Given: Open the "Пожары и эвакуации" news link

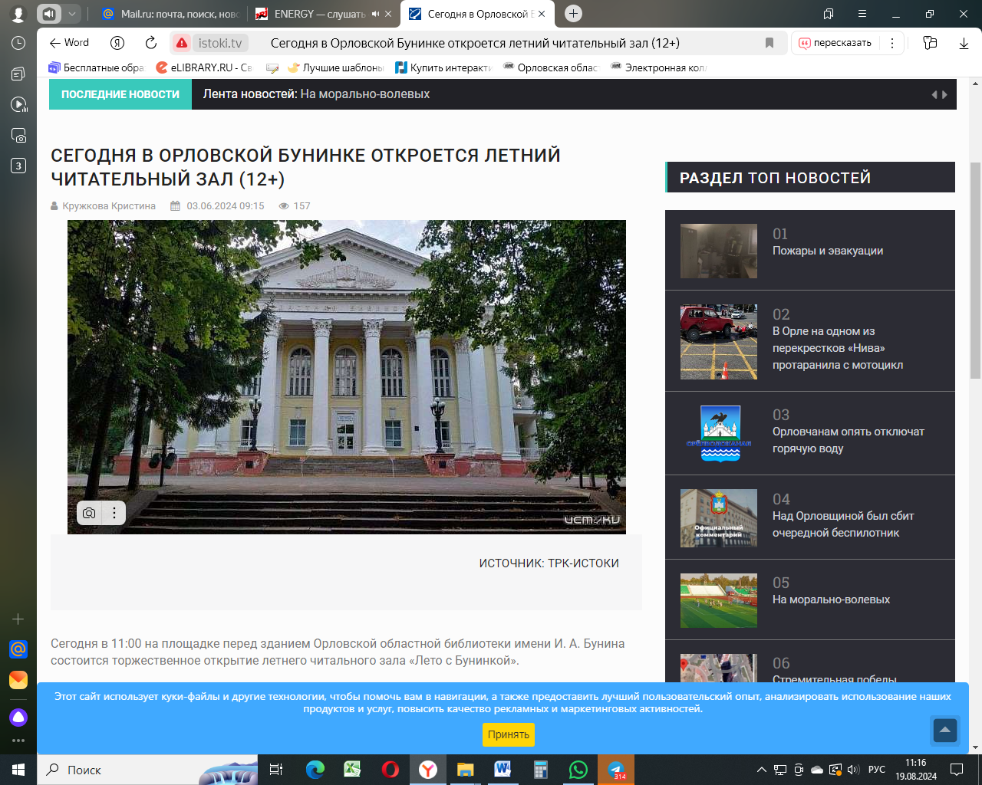Looking at the screenshot, I should tap(827, 251).
